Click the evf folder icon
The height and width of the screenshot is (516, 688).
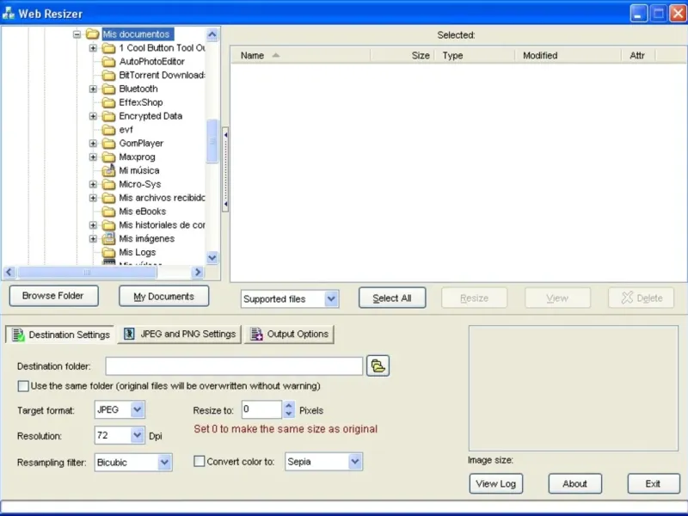[108, 130]
